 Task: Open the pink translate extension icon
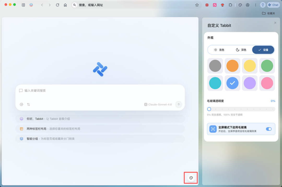tap(215, 5)
